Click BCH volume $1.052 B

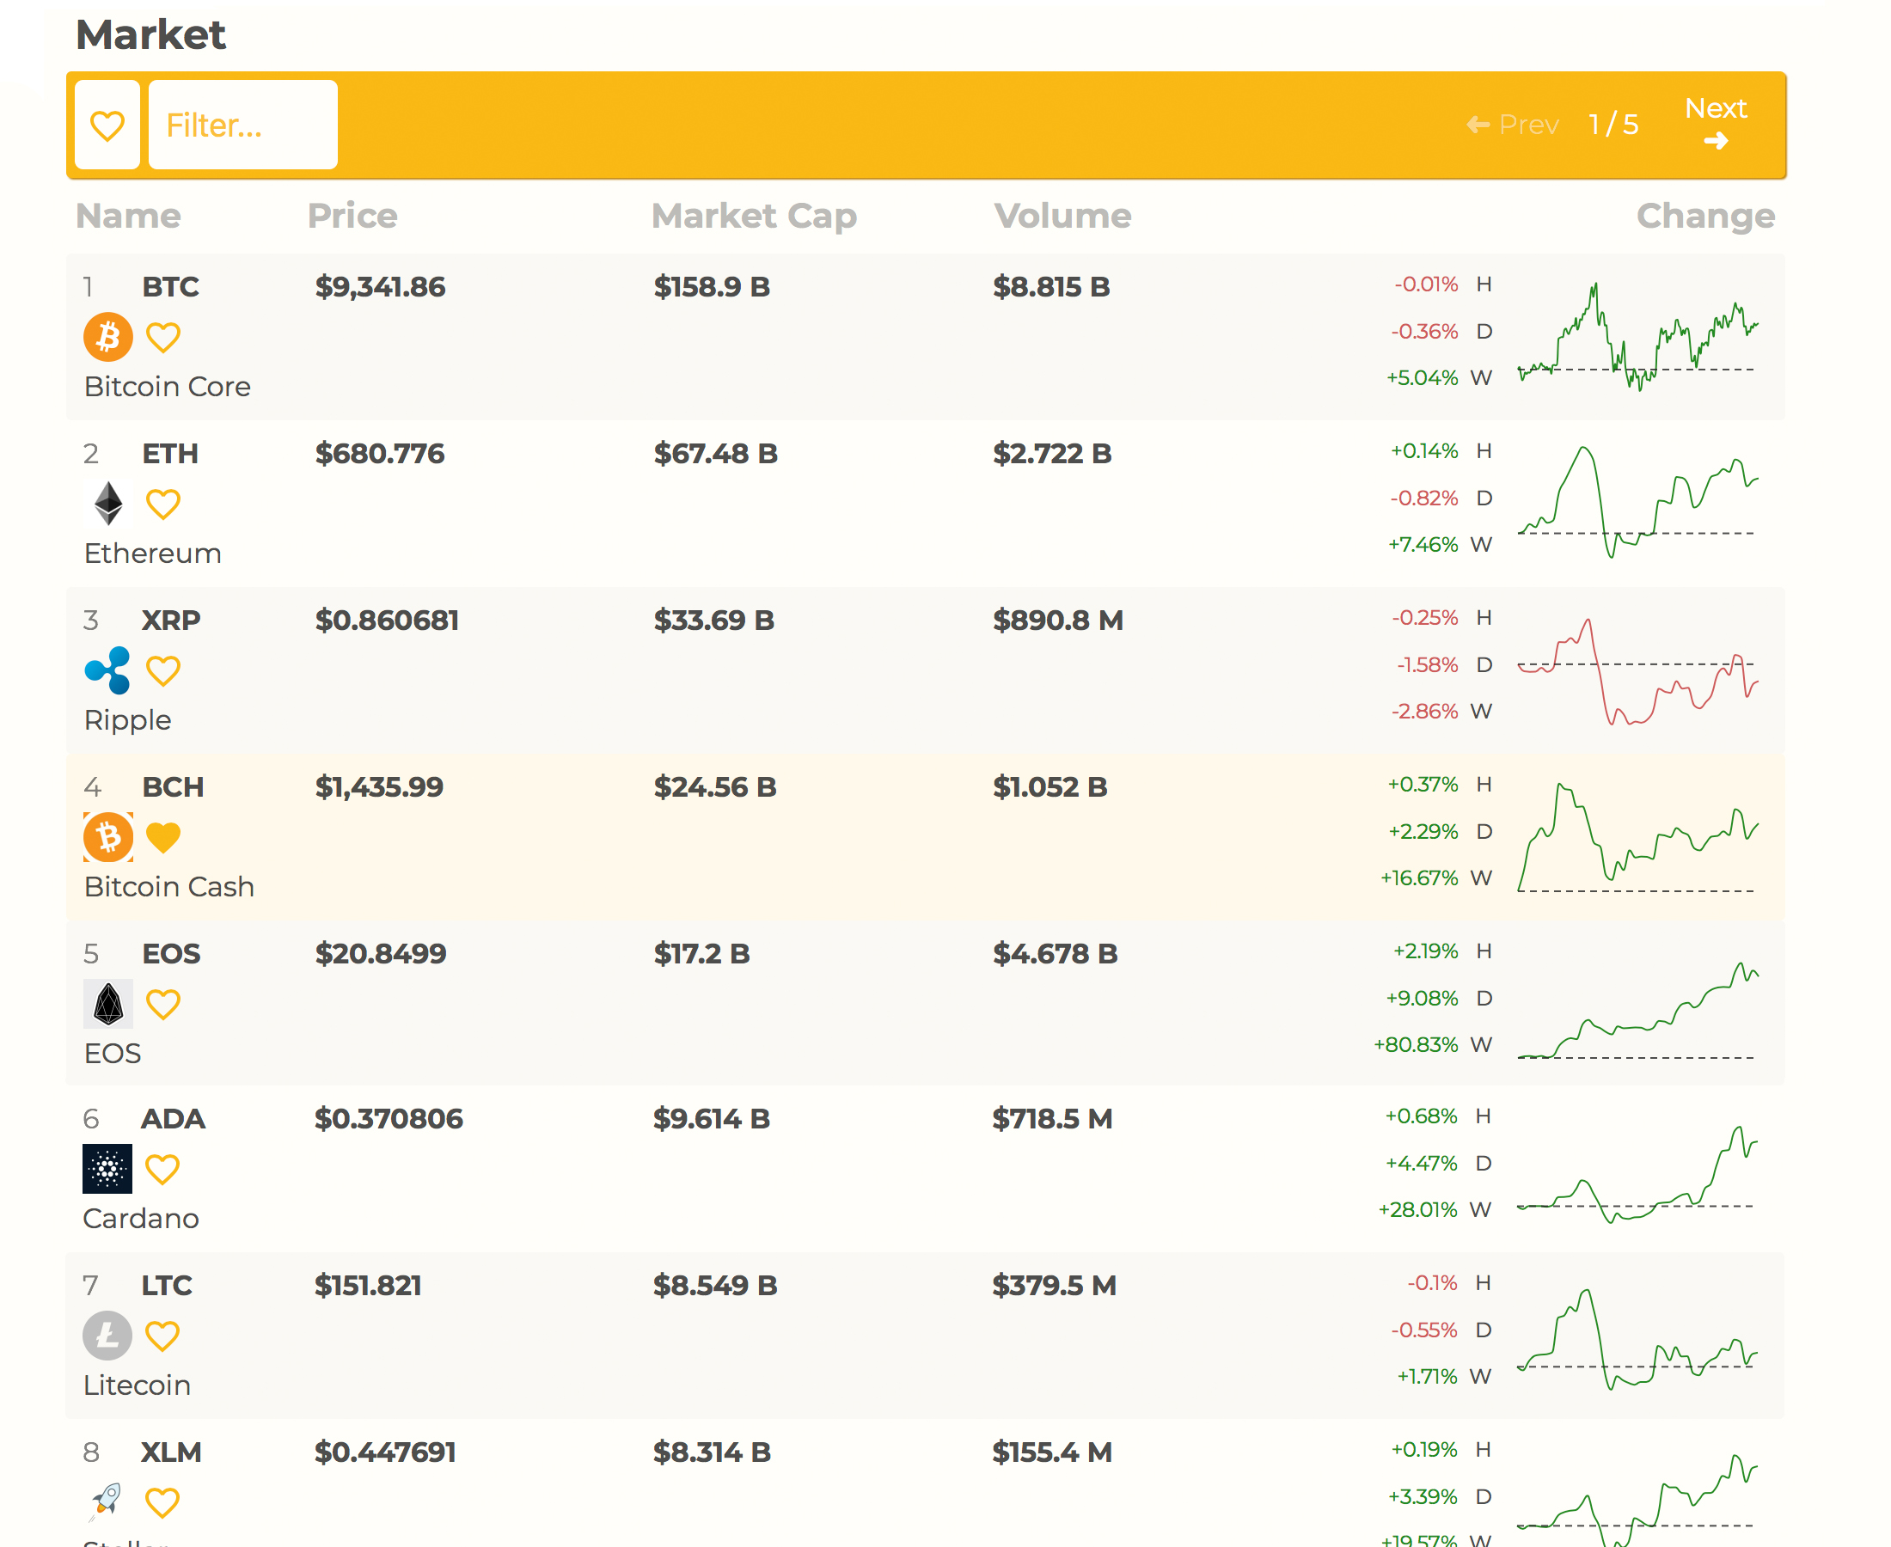(1050, 787)
